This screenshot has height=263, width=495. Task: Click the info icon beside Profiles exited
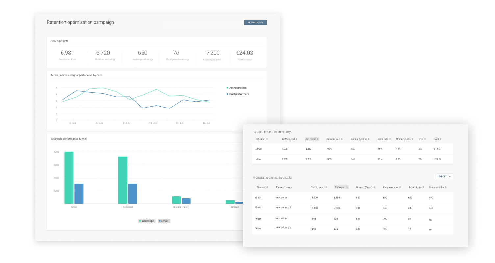click(114, 60)
